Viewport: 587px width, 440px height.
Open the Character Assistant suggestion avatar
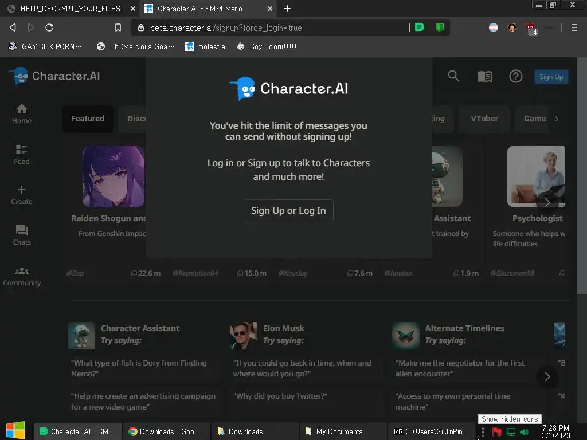coord(81,336)
